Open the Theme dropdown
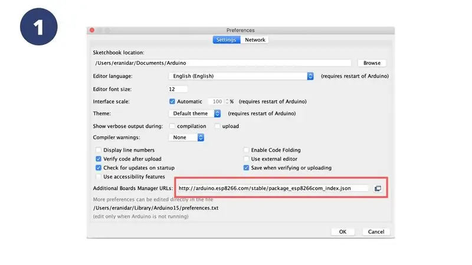 click(x=195, y=114)
